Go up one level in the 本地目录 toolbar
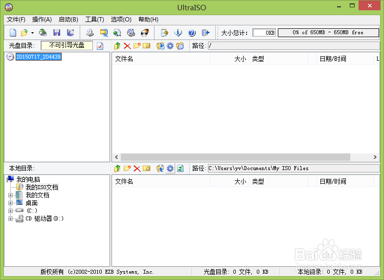384x280 pixels. pos(117,169)
